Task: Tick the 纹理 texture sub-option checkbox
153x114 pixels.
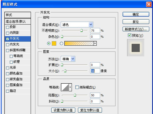Action: click(x=11, y=62)
